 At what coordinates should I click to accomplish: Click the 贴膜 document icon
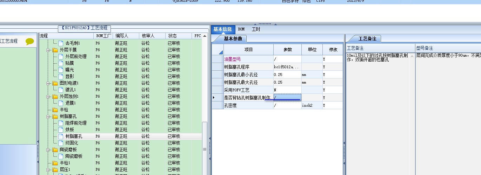[x=61, y=63]
